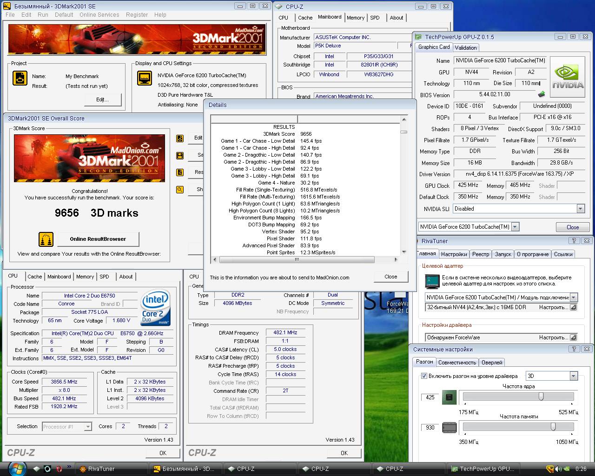Click the monitor icon in Display and CPU Settings
Viewport: 595px width, 476px height.
pos(144,78)
